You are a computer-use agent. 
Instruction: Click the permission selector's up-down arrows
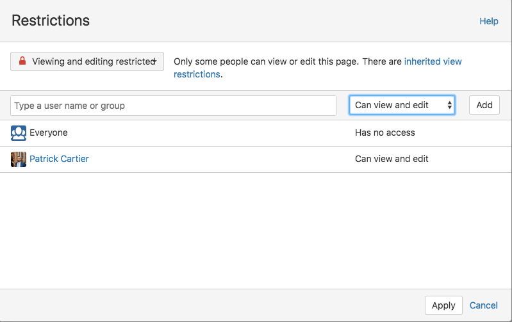[x=450, y=105]
